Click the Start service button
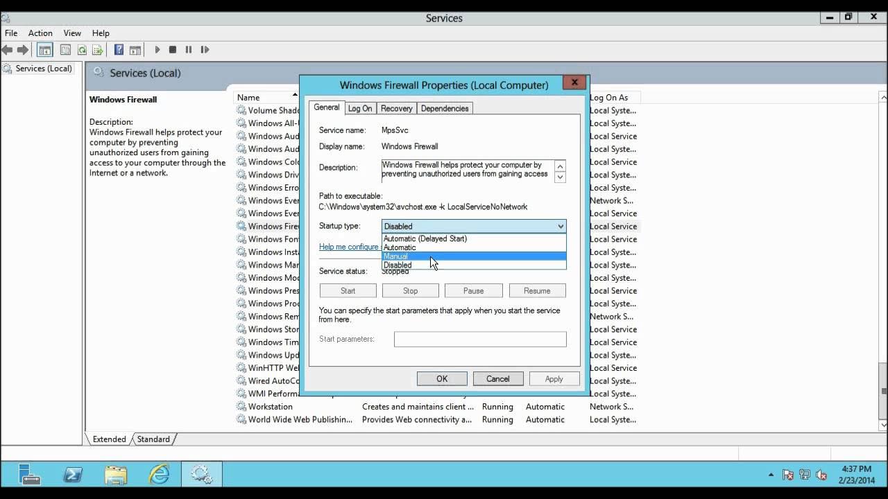 click(348, 290)
